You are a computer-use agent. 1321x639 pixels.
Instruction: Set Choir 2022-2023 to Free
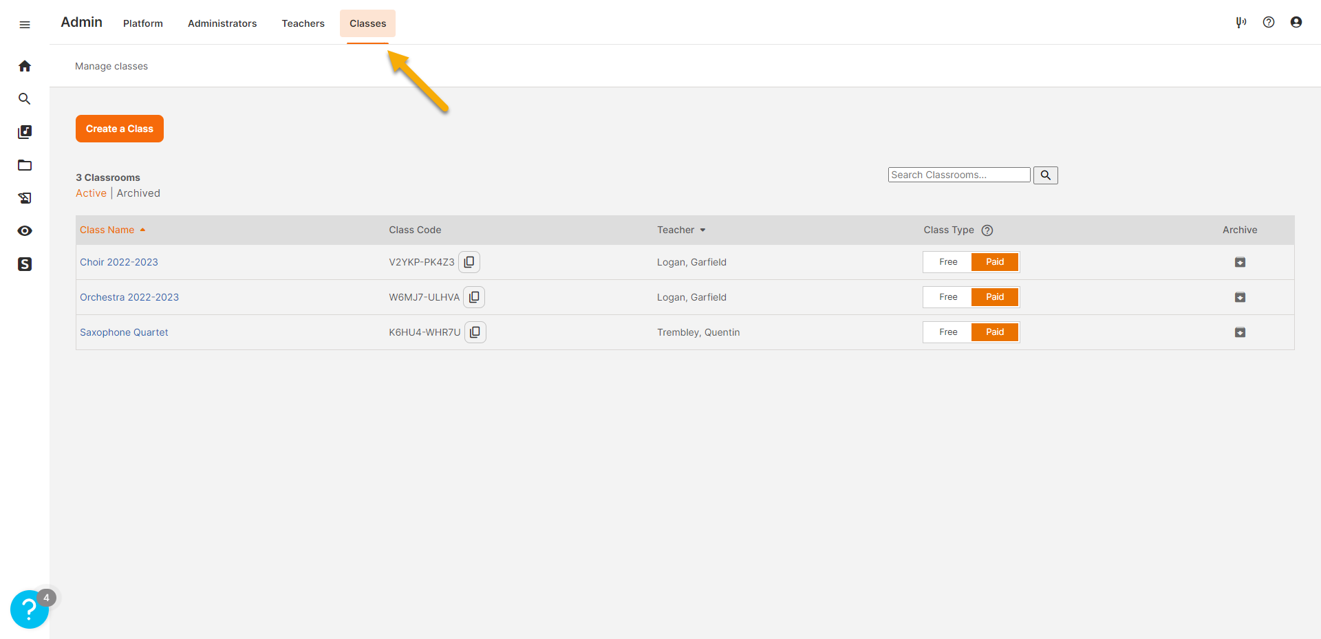click(x=948, y=262)
